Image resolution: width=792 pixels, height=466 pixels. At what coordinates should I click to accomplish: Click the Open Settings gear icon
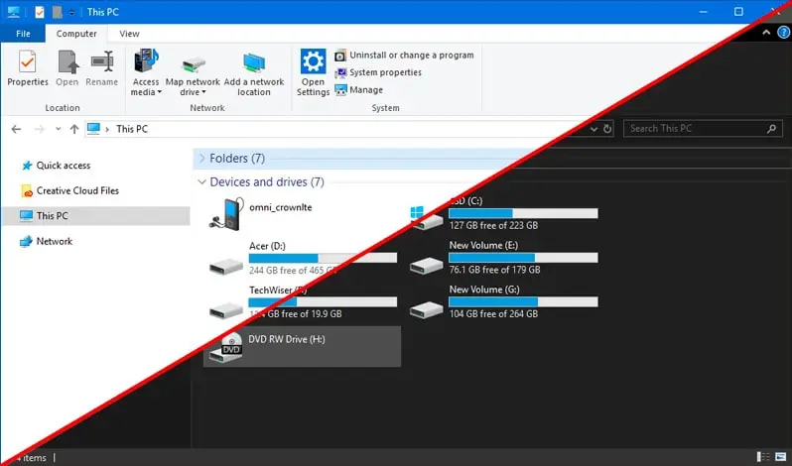(313, 62)
